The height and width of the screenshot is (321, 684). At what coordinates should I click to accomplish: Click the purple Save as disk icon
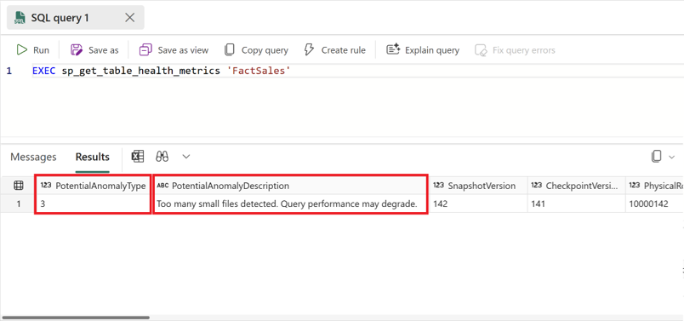click(x=77, y=50)
